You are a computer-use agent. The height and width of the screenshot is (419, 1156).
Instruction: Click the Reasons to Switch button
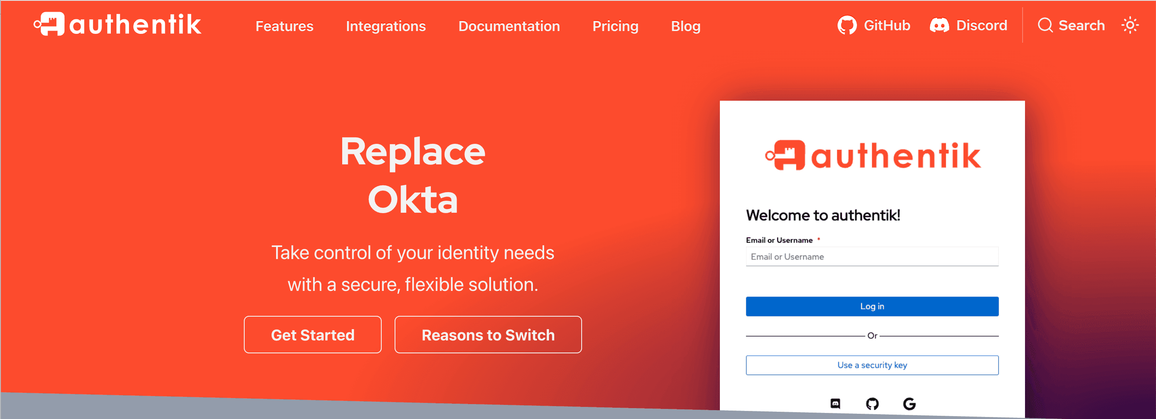coord(488,335)
